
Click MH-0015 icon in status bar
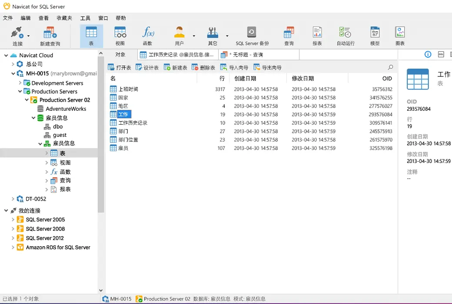(x=106, y=299)
